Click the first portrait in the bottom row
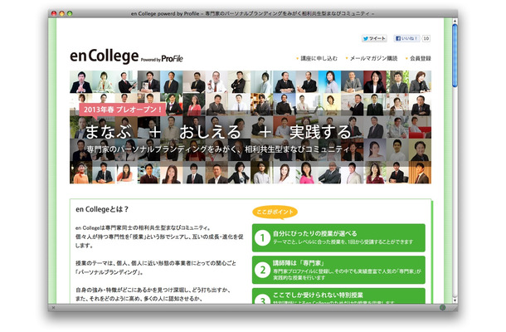Image resolution: width=506 pixels, height=332 pixels. pos(81,173)
